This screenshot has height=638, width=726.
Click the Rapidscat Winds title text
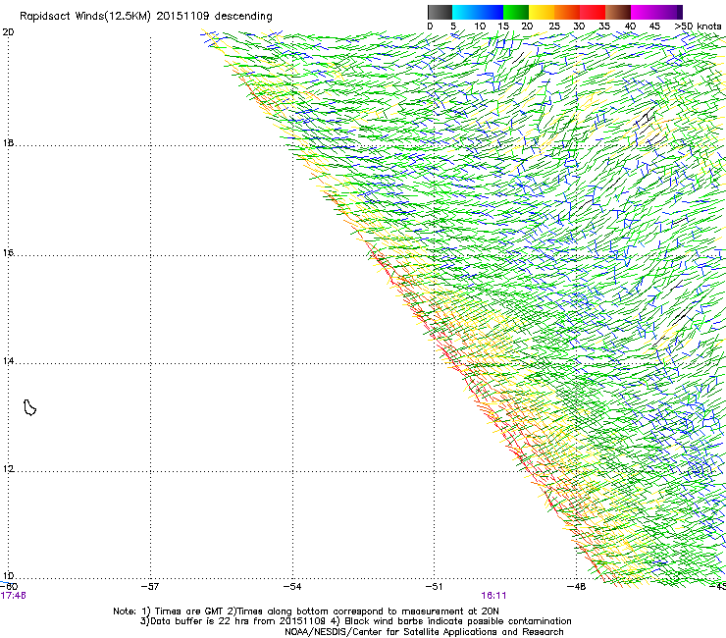pyautogui.click(x=145, y=17)
